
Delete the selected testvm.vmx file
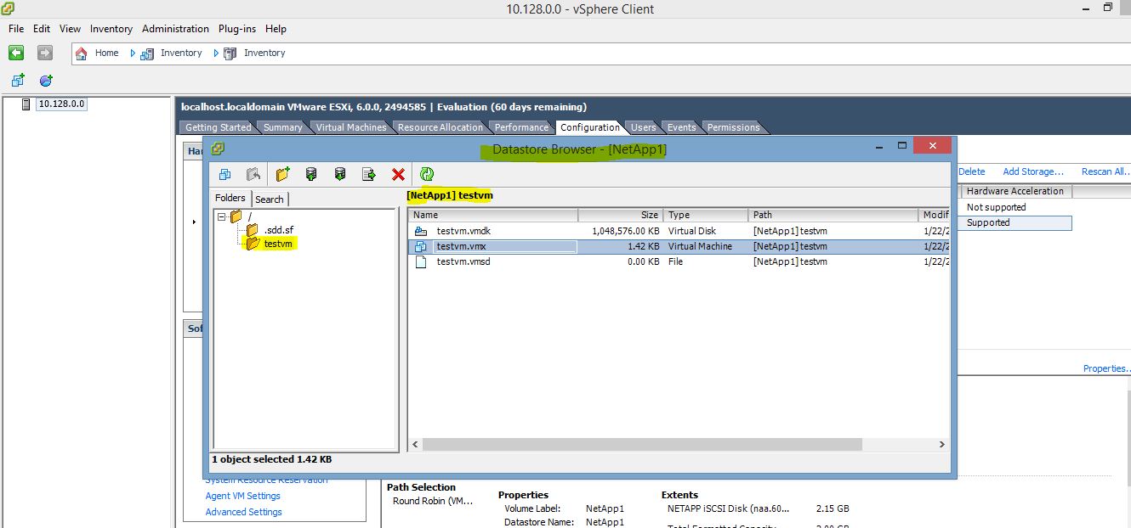pos(397,173)
